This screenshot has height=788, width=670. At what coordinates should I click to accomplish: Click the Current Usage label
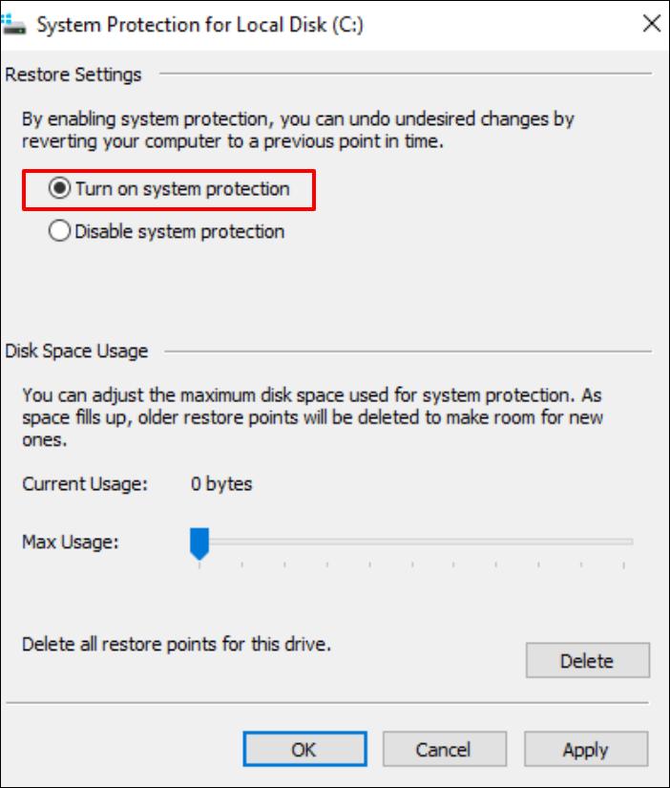tap(85, 484)
